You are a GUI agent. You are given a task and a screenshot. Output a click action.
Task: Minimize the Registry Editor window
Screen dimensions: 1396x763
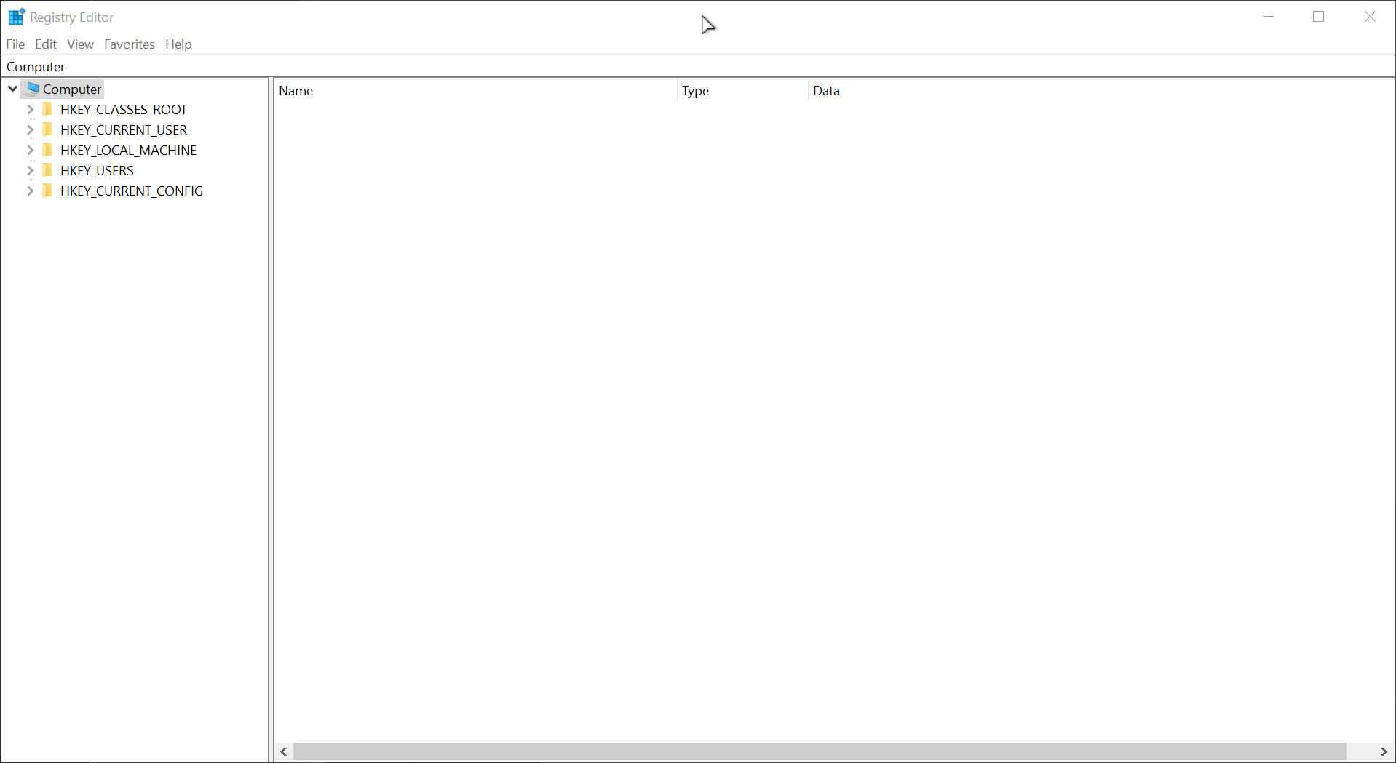pos(1269,17)
